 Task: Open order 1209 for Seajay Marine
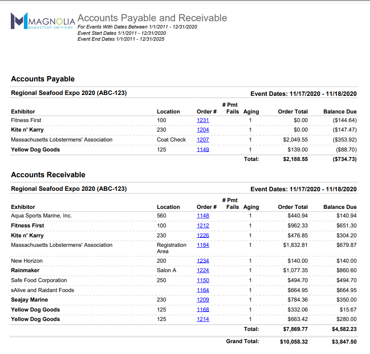coord(203,300)
